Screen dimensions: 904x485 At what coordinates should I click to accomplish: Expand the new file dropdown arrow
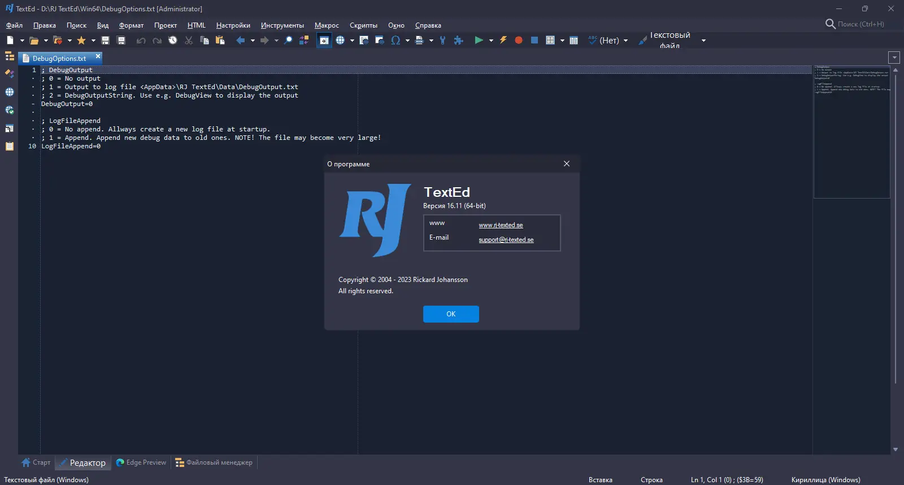tap(22, 40)
